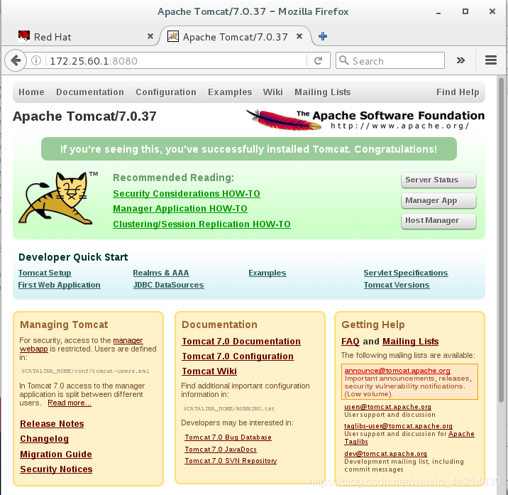The width and height of the screenshot is (508, 495).
Task: Click the Apache Tomcat/7.0.37 page heading
Action: pos(84,116)
